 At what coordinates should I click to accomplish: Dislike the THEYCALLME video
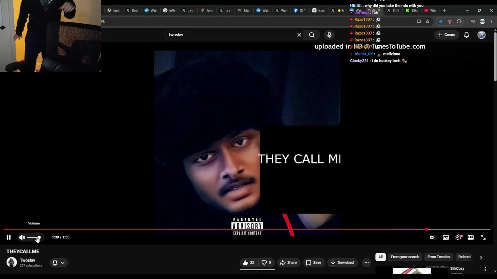[x=266, y=263]
